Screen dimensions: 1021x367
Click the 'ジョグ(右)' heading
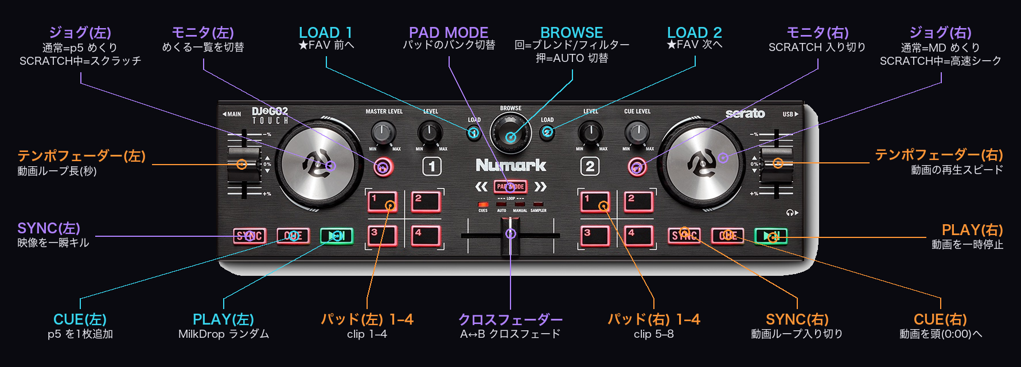click(941, 33)
